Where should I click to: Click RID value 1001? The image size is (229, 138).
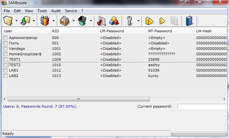point(56,49)
